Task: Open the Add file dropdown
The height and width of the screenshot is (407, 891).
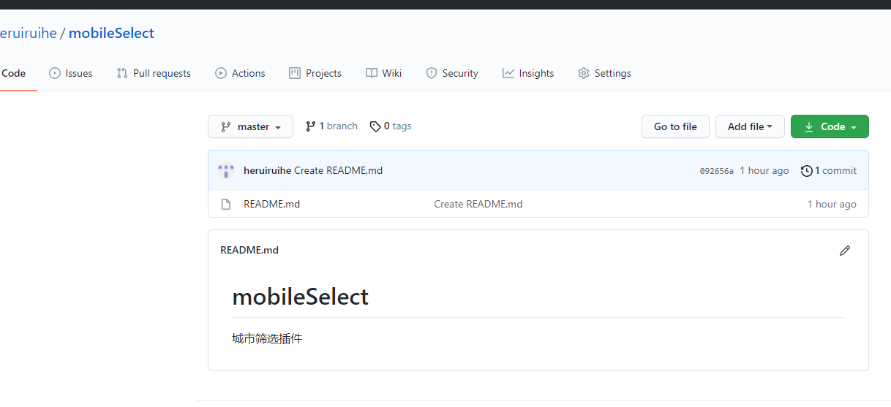Action: pyautogui.click(x=750, y=126)
